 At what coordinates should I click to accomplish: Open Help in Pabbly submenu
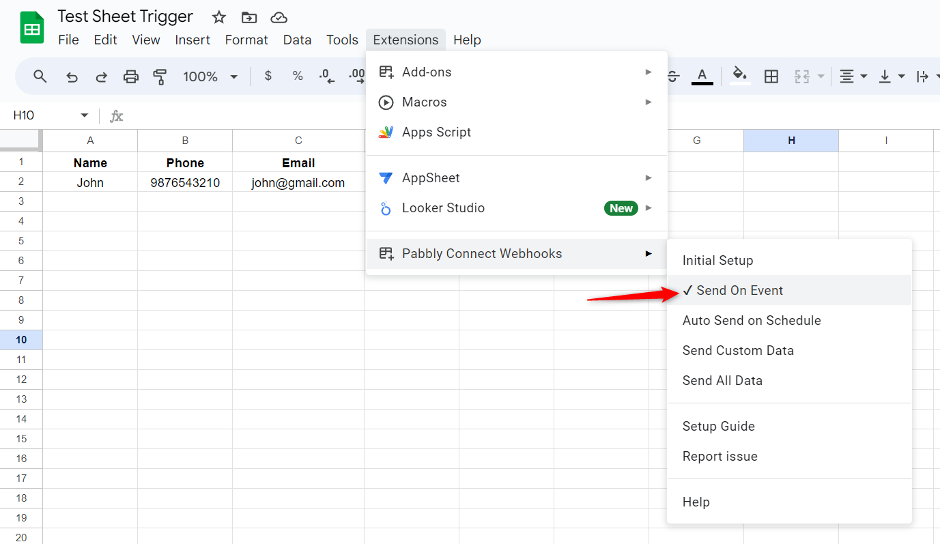(x=789, y=502)
